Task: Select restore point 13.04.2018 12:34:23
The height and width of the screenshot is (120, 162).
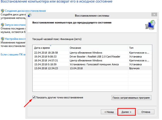Action: coord(92,68)
